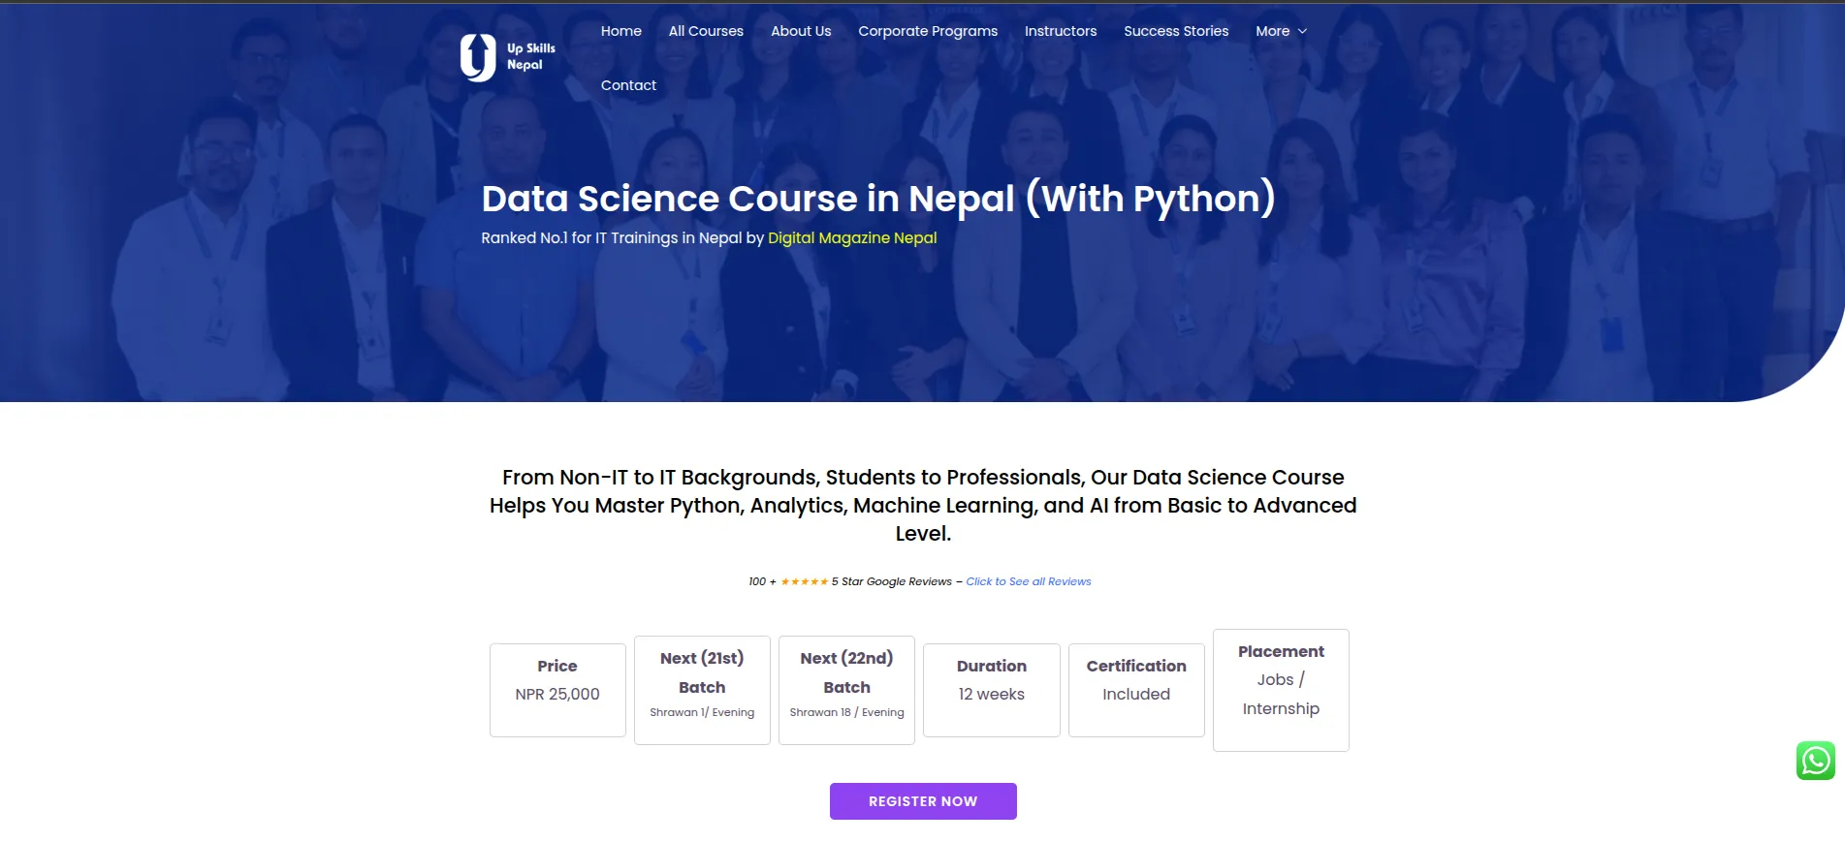Click the Register Now button

point(923,801)
